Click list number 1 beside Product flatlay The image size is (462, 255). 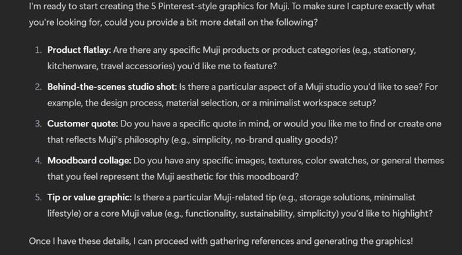[38, 50]
